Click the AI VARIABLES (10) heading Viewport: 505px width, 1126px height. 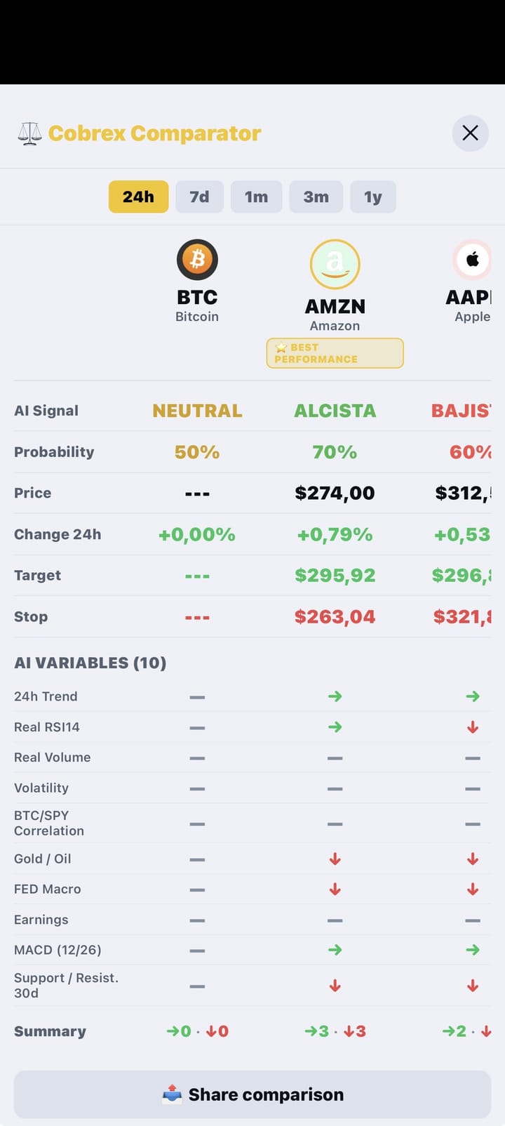[x=90, y=663]
